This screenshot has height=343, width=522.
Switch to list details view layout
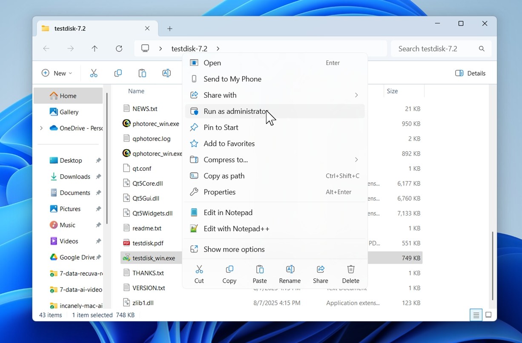[476, 315]
